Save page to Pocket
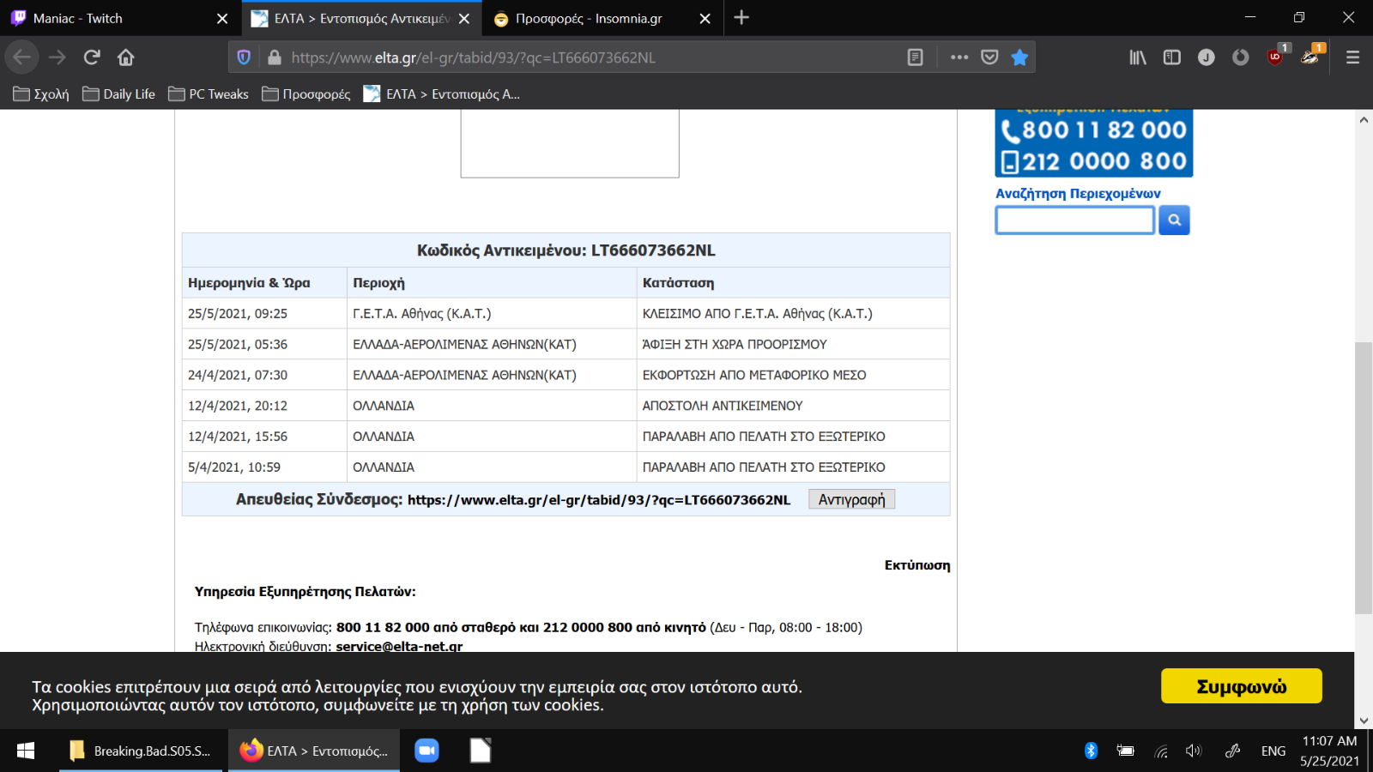This screenshot has width=1373, height=772. [x=989, y=57]
